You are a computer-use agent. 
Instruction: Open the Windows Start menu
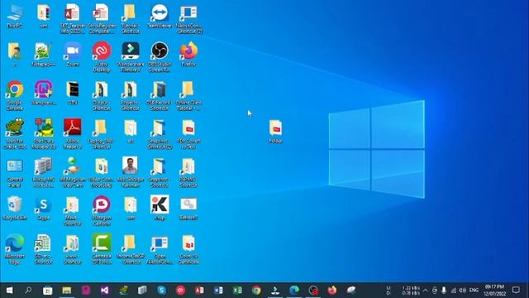tap(9, 290)
